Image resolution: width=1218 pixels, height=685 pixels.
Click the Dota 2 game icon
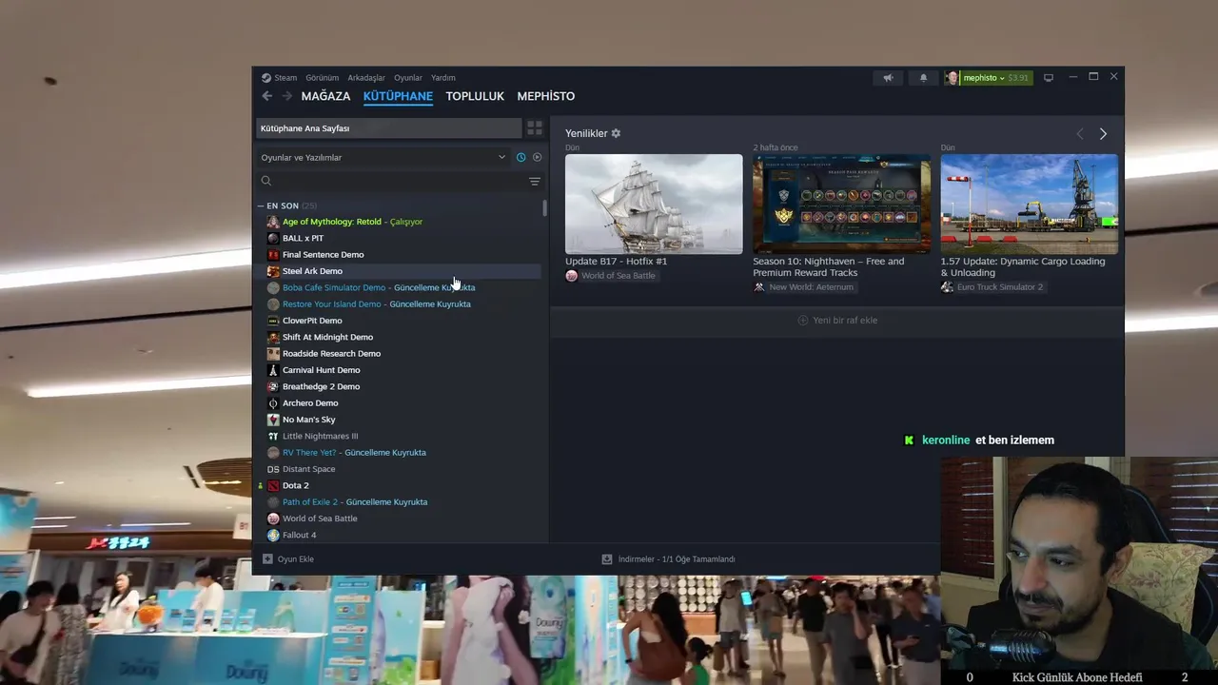pyautogui.click(x=273, y=485)
